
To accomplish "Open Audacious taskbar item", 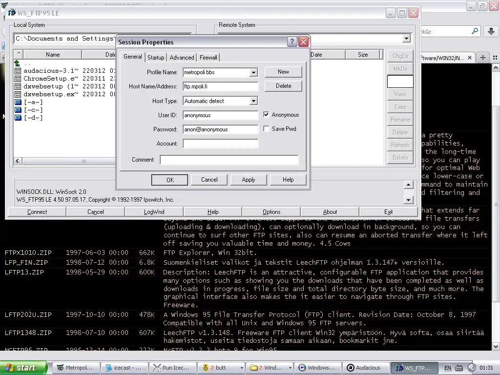I will [x=366, y=368].
